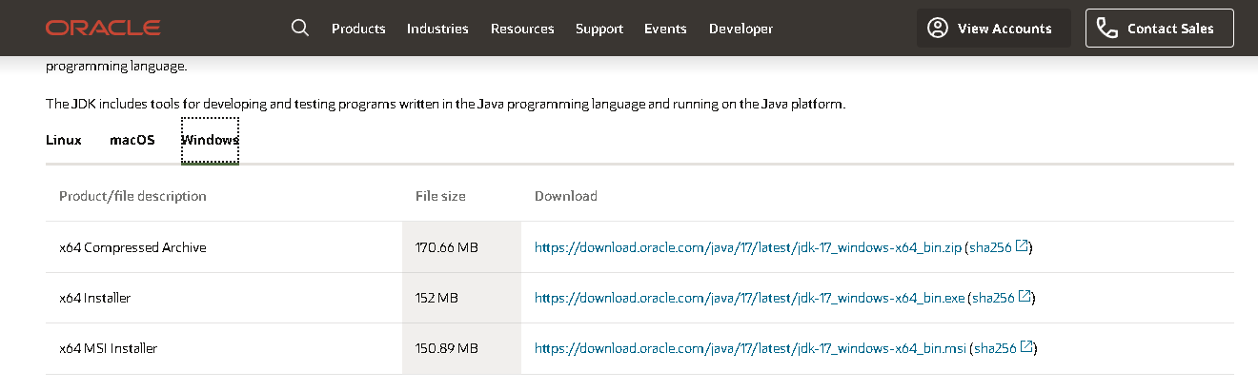This screenshot has height=391, width=1258.
Task: Click external link icon for zip sha256
Action: 1023,246
